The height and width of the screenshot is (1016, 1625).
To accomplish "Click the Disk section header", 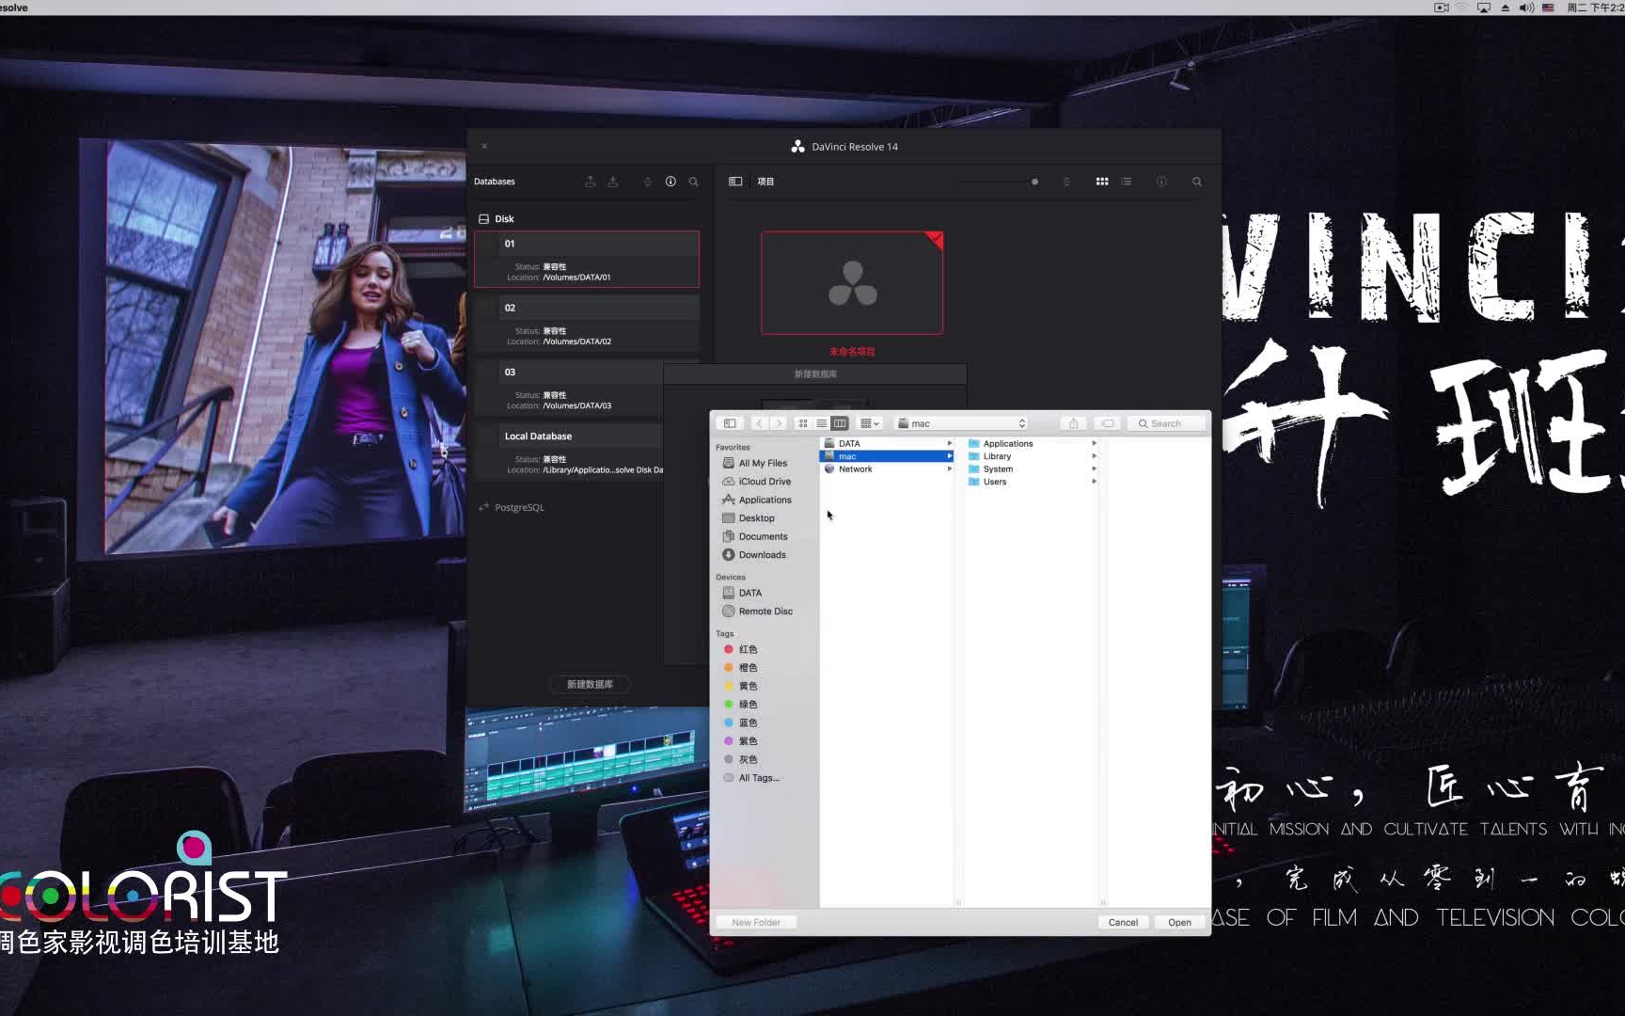I will (x=496, y=218).
